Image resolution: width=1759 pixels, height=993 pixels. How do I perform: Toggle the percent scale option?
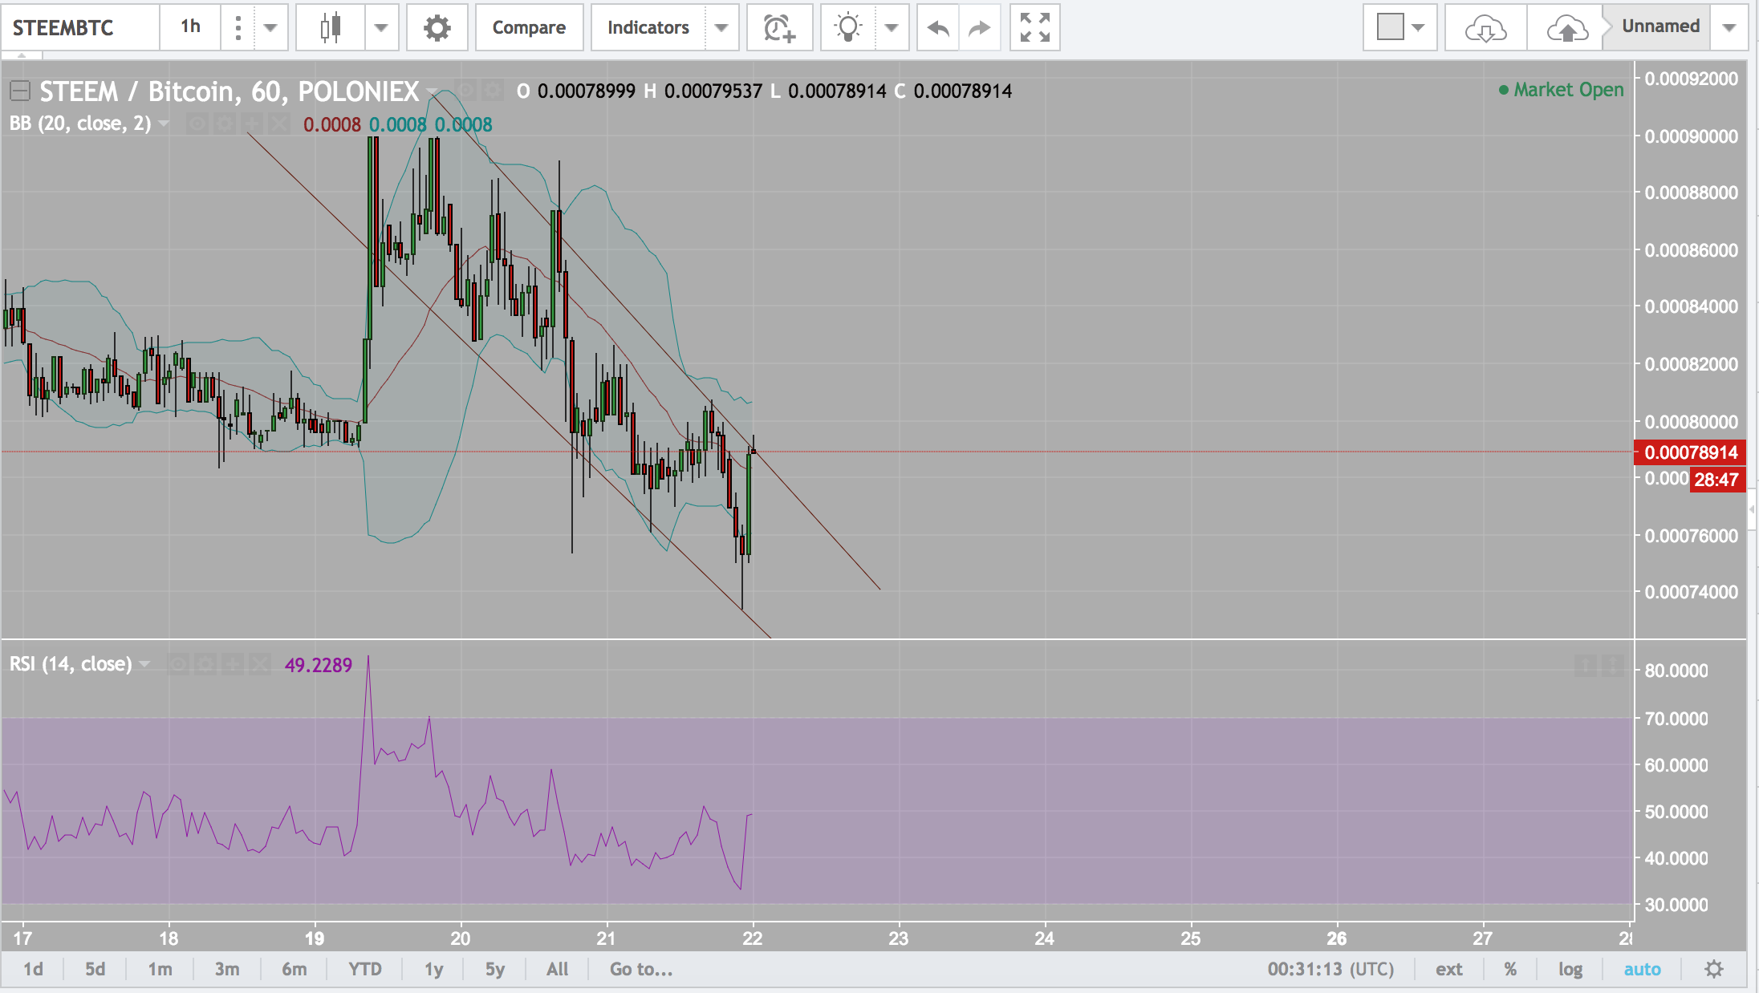(x=1510, y=969)
